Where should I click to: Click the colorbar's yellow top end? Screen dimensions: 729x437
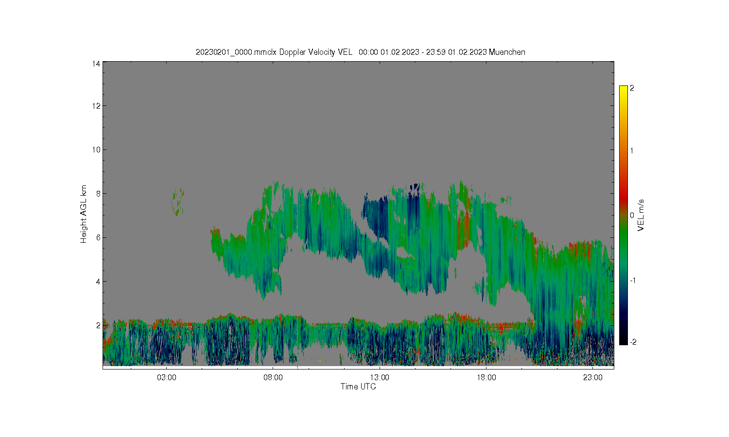624,88
